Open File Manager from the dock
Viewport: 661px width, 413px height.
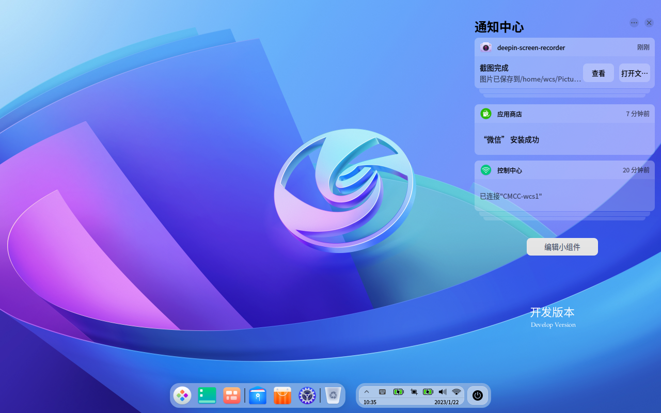pyautogui.click(x=257, y=395)
